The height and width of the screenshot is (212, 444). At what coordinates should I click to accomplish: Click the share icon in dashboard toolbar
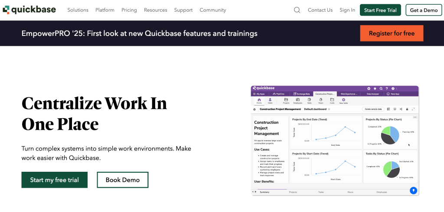(401, 109)
